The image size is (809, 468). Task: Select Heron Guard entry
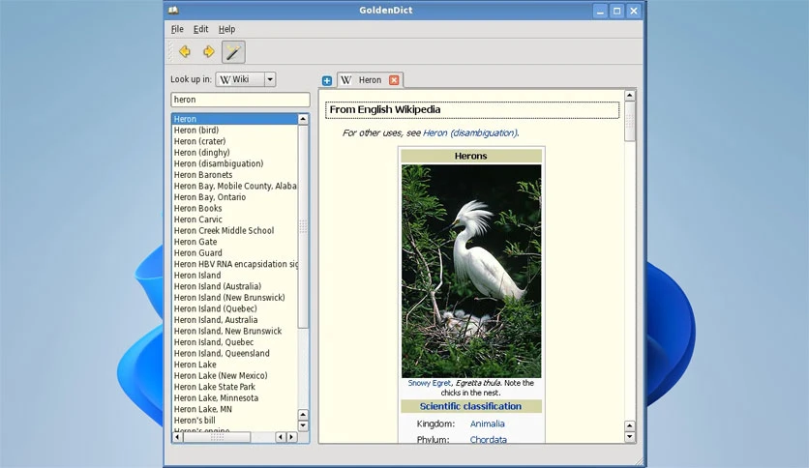pos(235,253)
